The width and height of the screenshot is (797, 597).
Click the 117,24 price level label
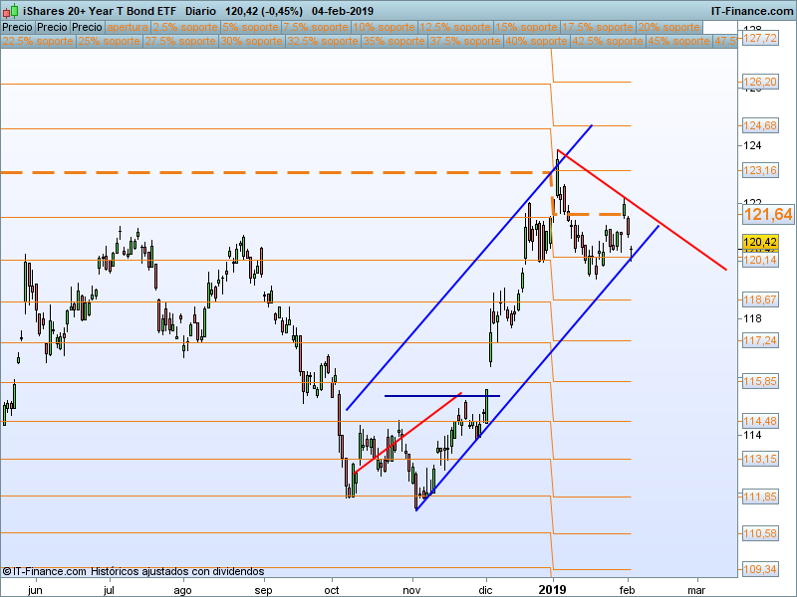[760, 340]
